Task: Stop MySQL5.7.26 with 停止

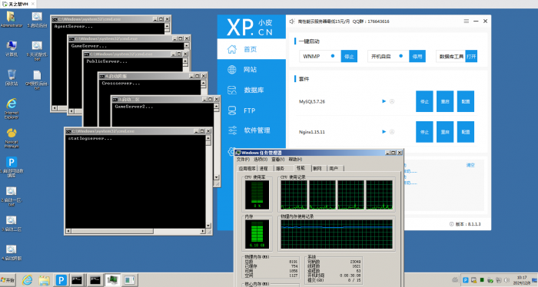Action: click(424, 101)
